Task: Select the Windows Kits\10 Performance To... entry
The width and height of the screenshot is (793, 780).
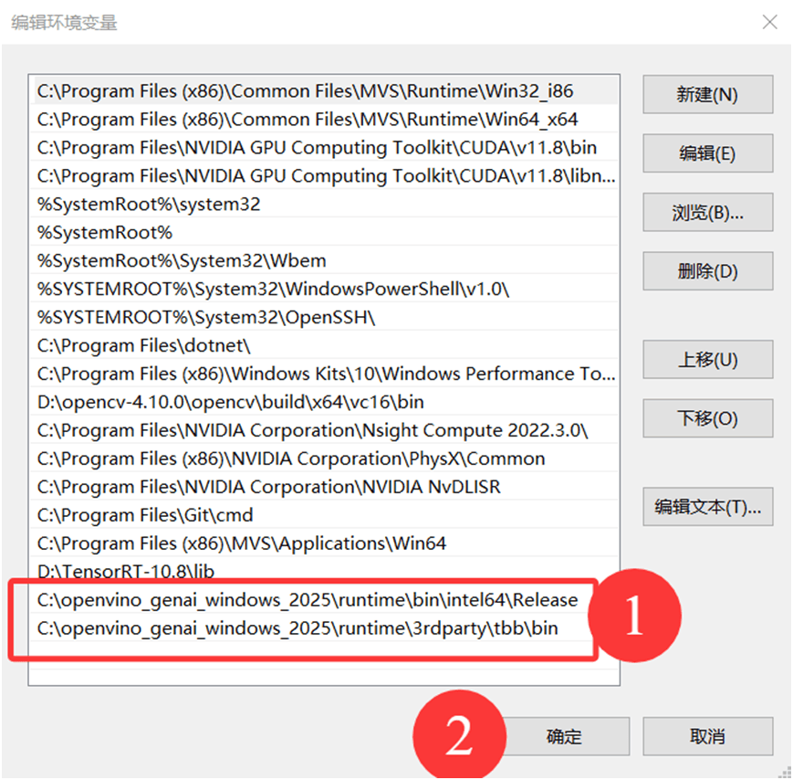Action: tap(324, 374)
